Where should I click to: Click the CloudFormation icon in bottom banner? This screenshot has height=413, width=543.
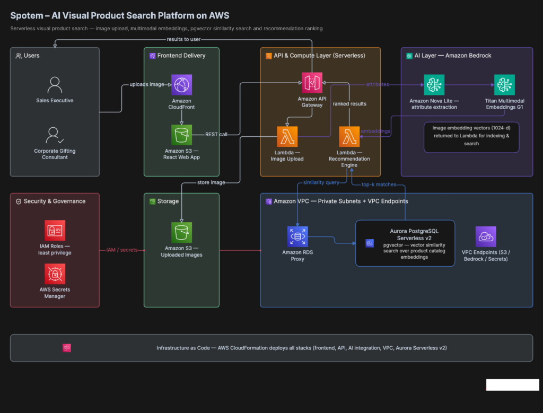point(66,348)
